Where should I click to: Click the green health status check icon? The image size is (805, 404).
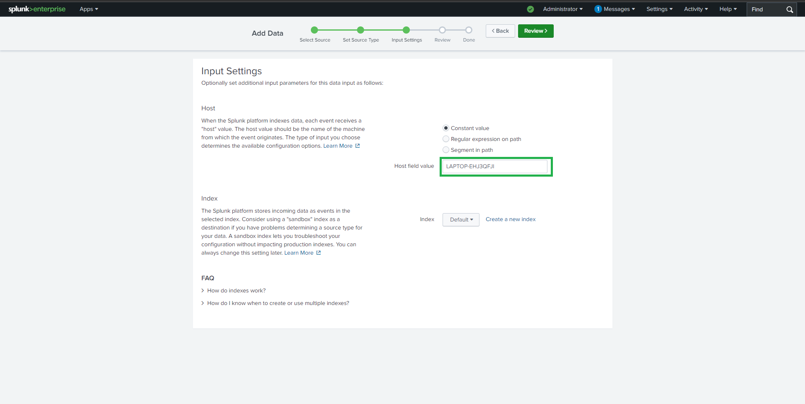[x=530, y=9]
